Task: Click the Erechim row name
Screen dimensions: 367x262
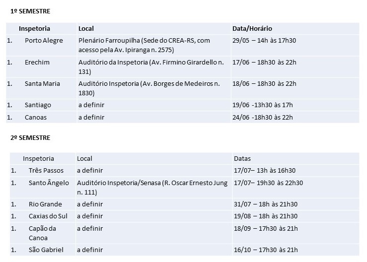Action: [x=37, y=62]
